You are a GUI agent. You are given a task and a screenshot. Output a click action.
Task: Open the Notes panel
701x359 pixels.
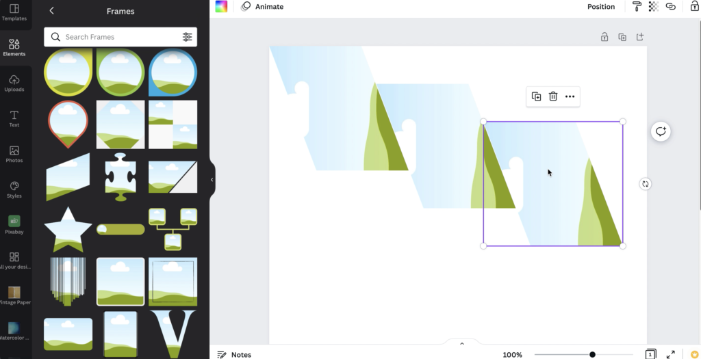[x=234, y=354]
